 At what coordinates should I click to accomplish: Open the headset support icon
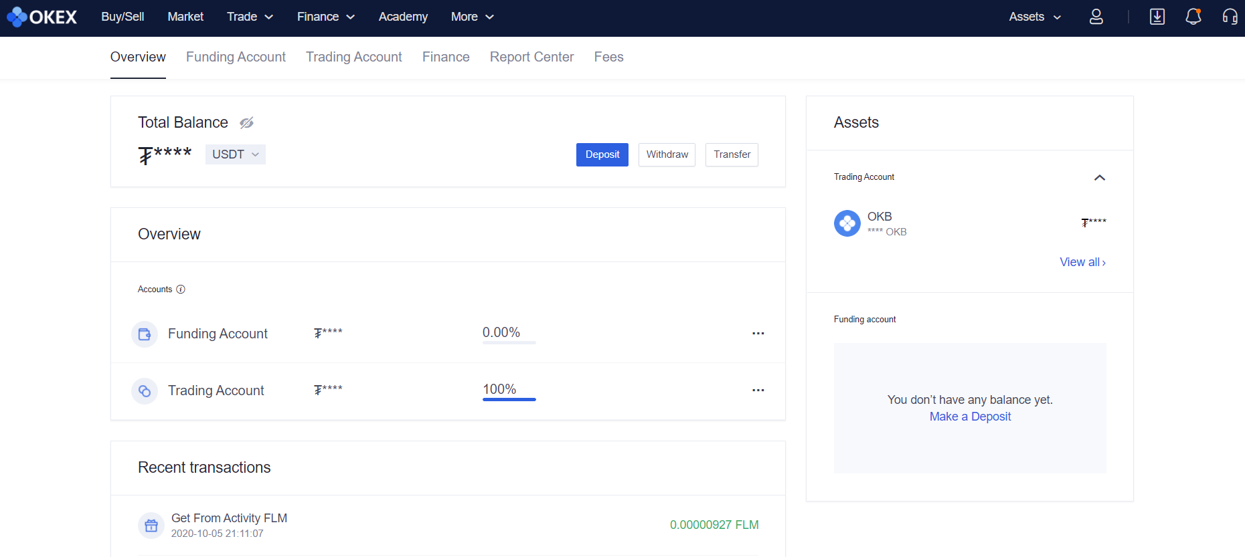[1230, 17]
